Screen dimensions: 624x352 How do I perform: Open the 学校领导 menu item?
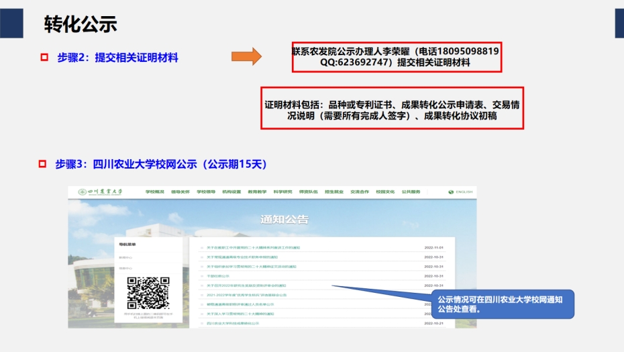tap(206, 191)
